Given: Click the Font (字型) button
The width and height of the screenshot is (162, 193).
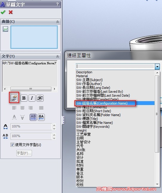Looking at the screenshot, I should tap(24, 153).
